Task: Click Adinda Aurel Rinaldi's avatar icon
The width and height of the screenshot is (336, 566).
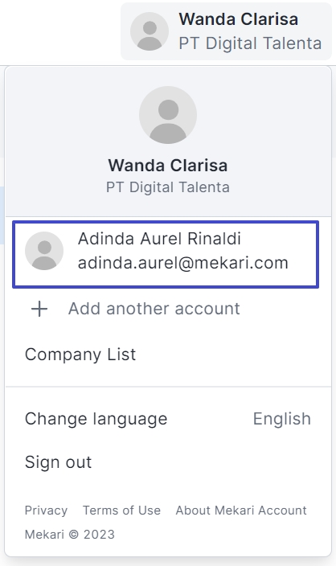Action: coord(44,251)
